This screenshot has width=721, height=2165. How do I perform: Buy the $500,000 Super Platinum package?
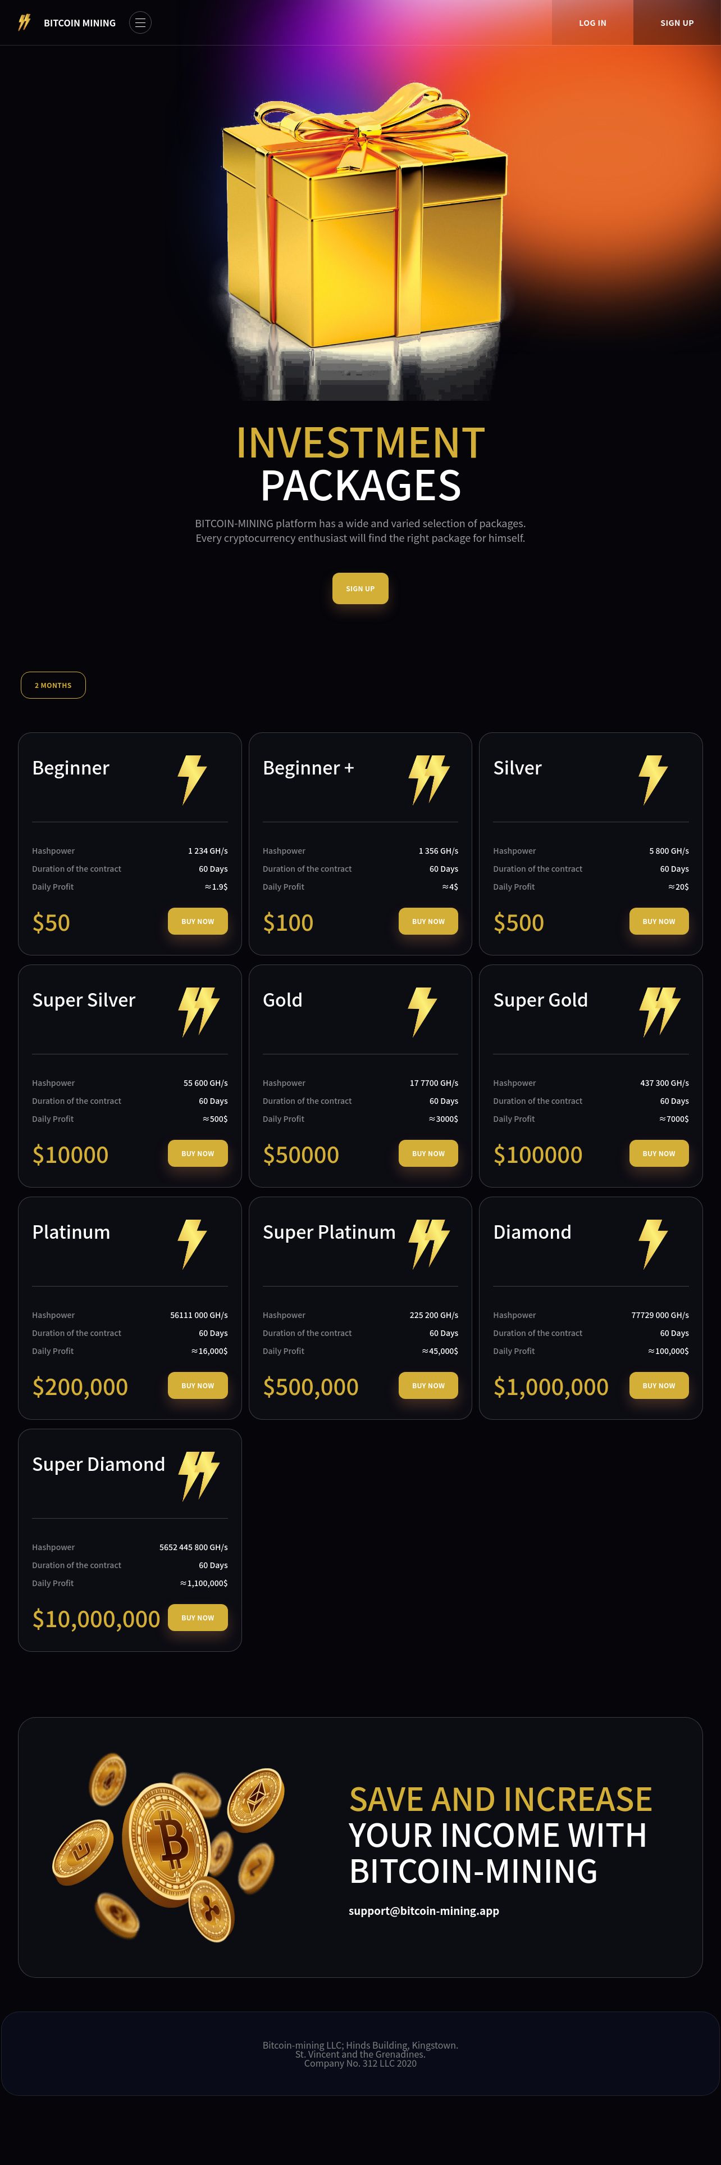tap(428, 1385)
